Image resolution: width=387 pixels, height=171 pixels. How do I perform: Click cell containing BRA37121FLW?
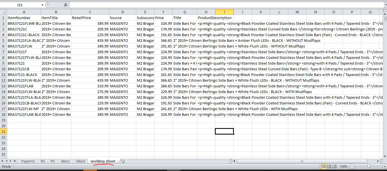(24, 46)
